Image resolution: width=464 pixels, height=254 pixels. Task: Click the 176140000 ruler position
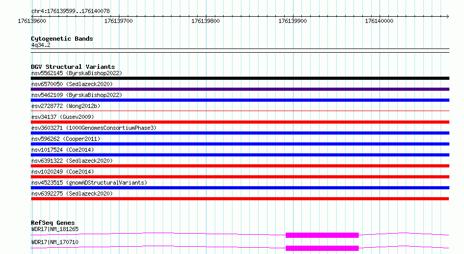(380, 21)
